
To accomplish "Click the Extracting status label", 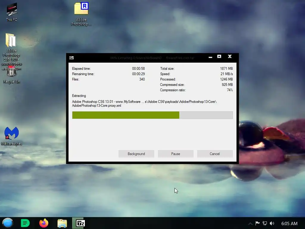I will 79,96.
